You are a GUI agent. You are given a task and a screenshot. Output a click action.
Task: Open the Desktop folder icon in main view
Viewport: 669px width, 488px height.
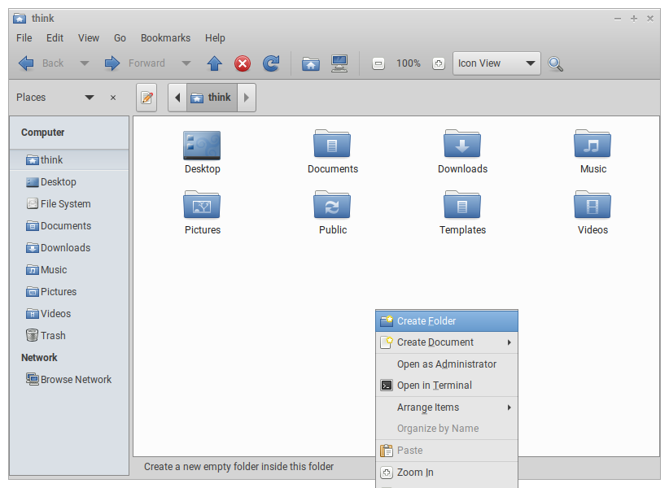pos(202,146)
